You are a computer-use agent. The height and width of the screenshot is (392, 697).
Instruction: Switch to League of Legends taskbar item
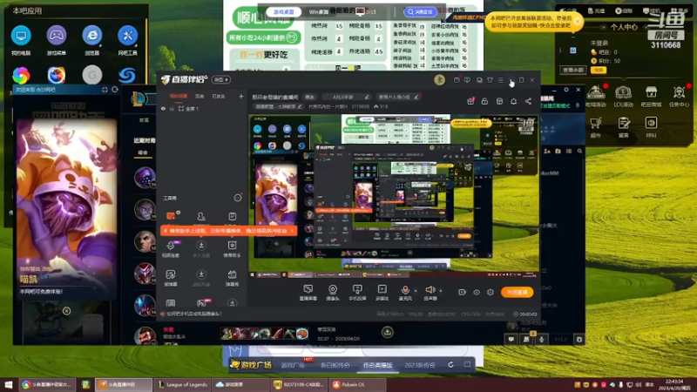183,384
